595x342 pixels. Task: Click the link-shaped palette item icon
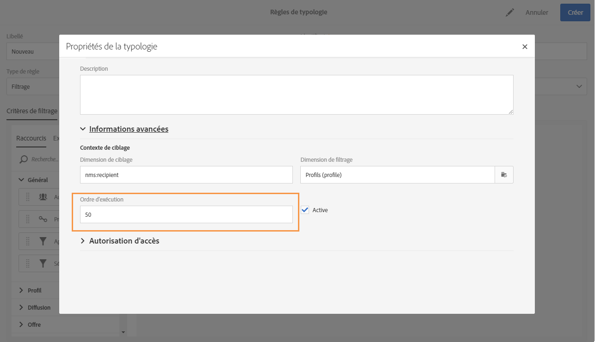coord(43,219)
